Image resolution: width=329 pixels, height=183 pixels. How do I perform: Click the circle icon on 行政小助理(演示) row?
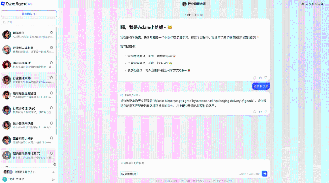coord(51,108)
